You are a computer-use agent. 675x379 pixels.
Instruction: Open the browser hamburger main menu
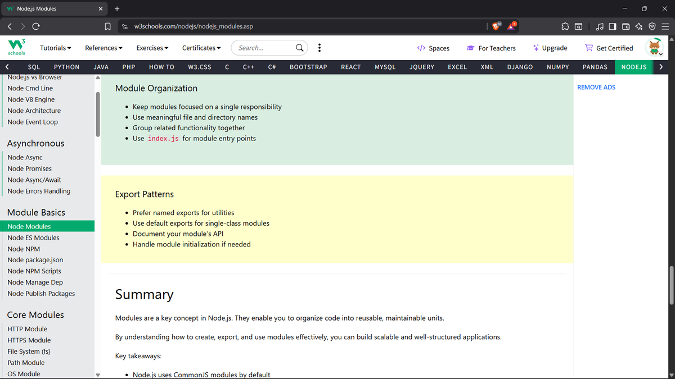[665, 26]
